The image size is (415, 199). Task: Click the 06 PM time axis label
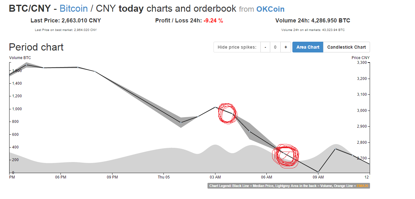point(60,177)
